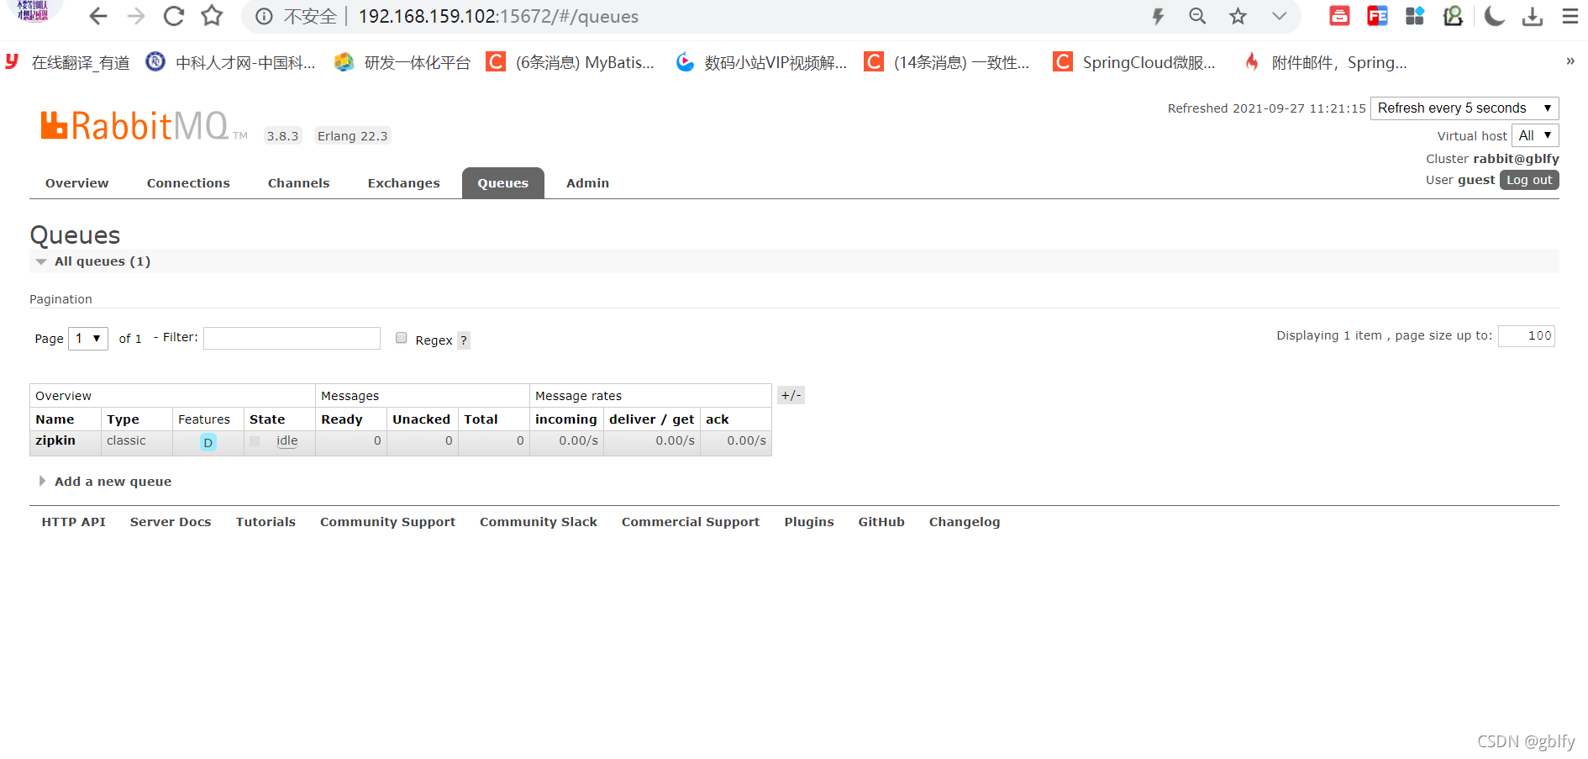Viewport: 1588px width, 759px height.
Task: Open the site security info icon
Action: coord(264,17)
